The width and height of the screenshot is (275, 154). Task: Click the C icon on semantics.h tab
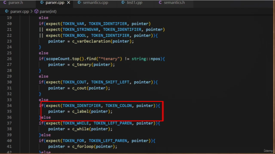tap(160, 3)
